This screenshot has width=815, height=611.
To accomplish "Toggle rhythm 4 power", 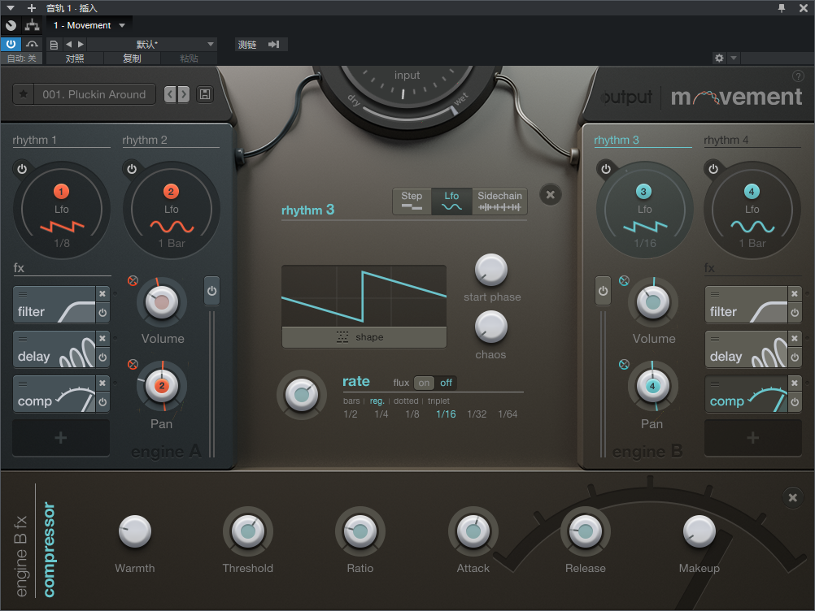I will [x=713, y=169].
